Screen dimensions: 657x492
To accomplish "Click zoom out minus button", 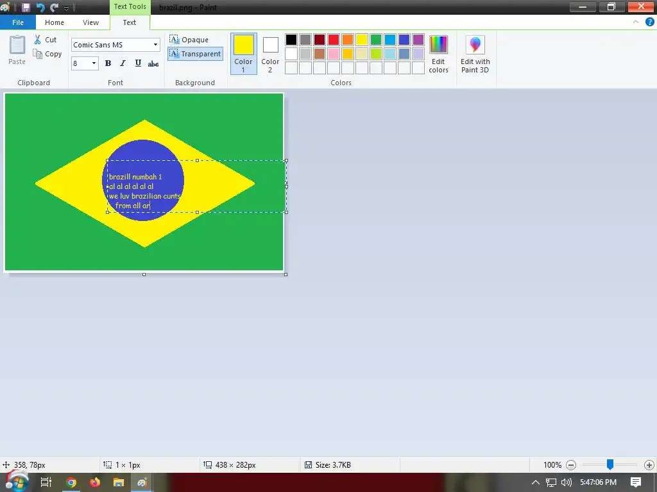I will pos(570,465).
